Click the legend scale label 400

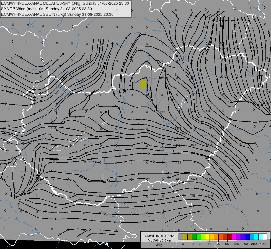coord(263,244)
